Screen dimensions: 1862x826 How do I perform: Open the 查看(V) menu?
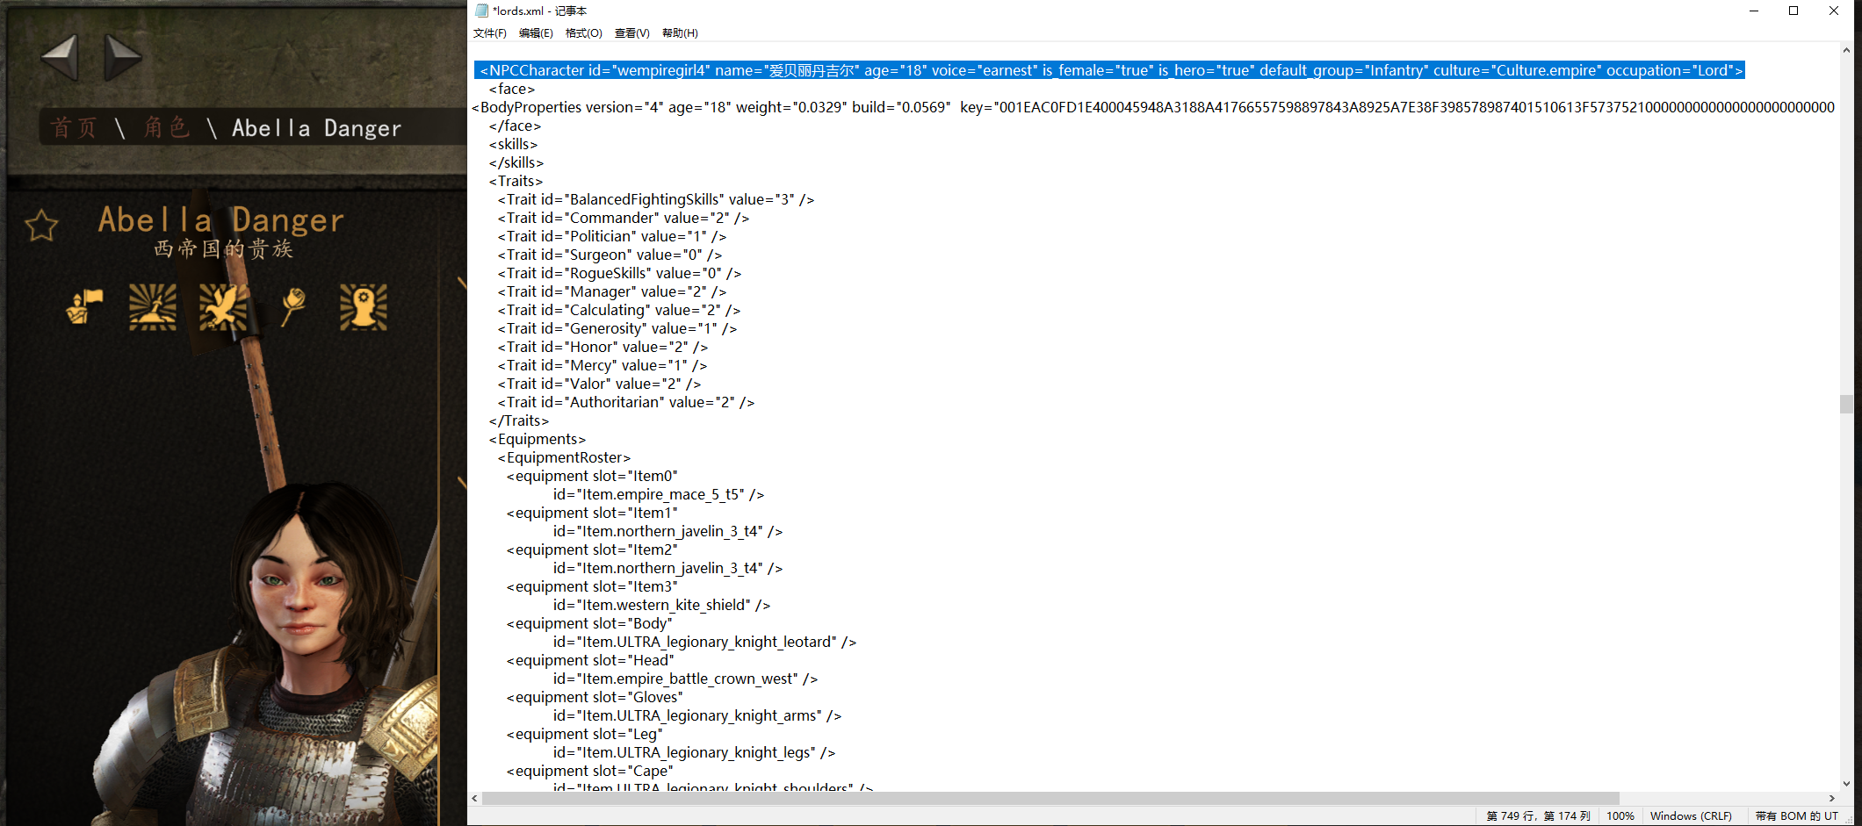coord(631,33)
